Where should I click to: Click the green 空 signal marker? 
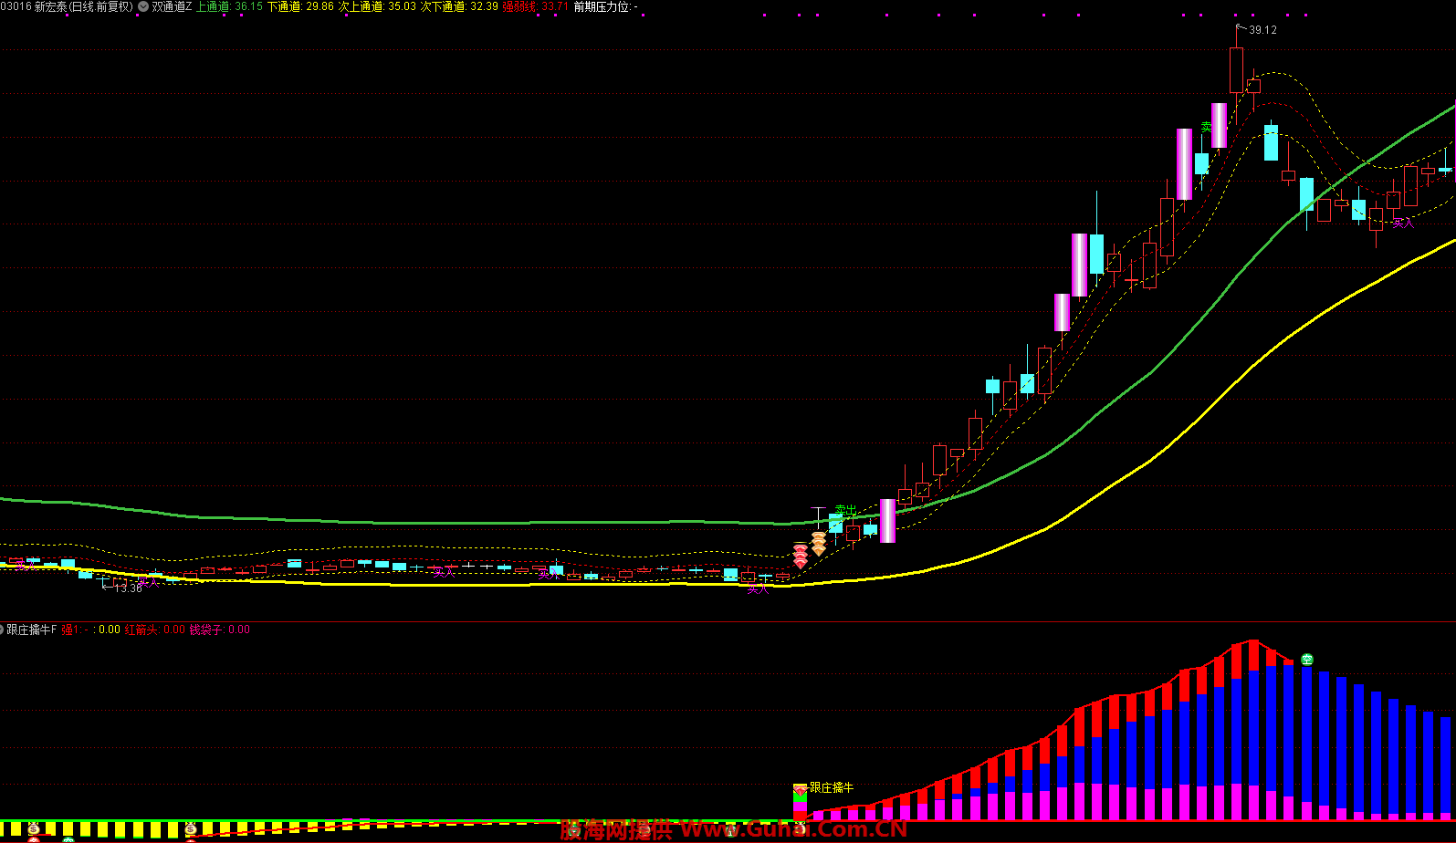point(1307,660)
